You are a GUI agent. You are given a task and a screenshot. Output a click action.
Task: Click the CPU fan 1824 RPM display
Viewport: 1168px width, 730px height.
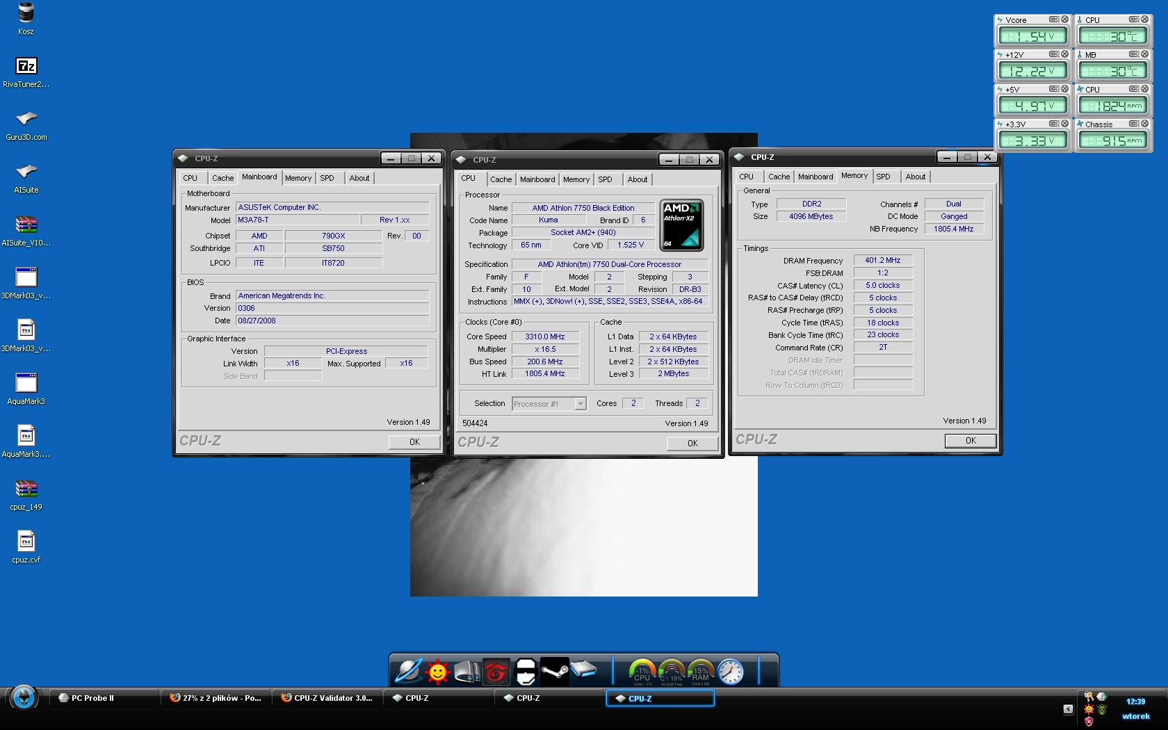(x=1112, y=106)
